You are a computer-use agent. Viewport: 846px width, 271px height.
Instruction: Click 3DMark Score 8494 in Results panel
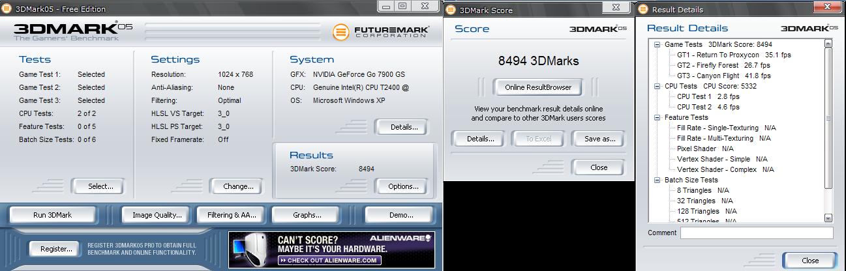pos(332,169)
